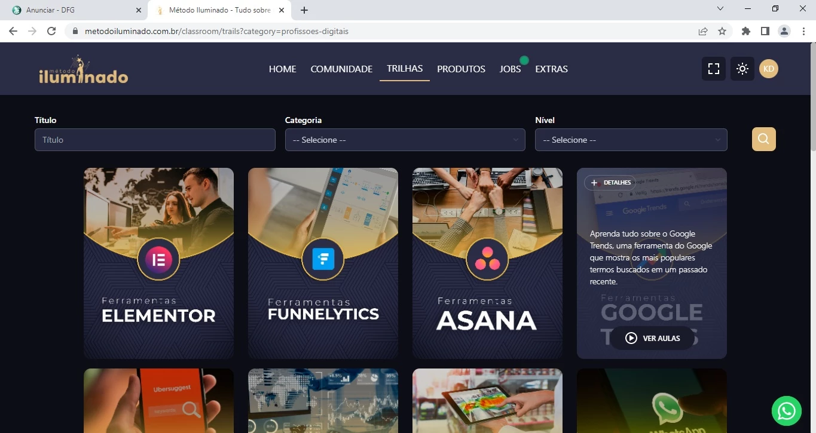Open the heatmap tablet course thumbnail

tap(487, 401)
